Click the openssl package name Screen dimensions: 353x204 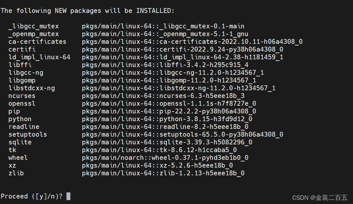pyautogui.click(x=22, y=103)
